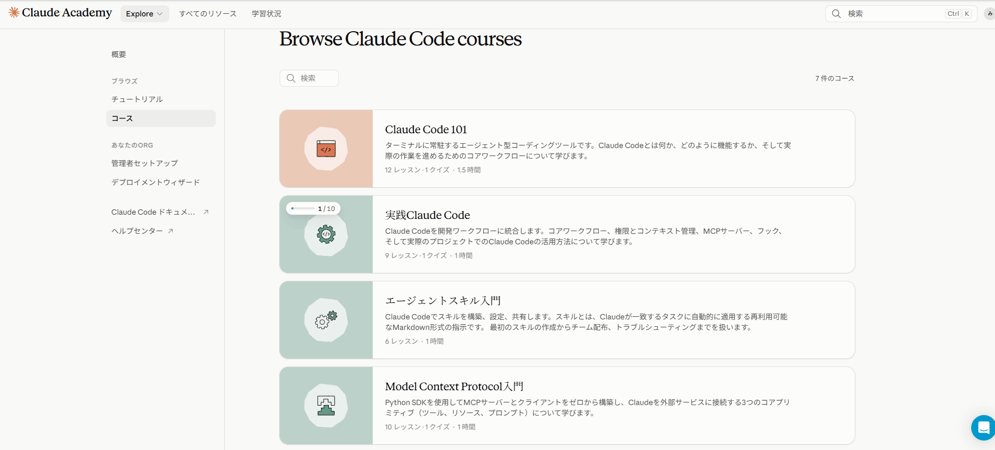Image resolution: width=995 pixels, height=450 pixels.
Task: Click the ブラウズ sidebar section label
Action: [125, 81]
